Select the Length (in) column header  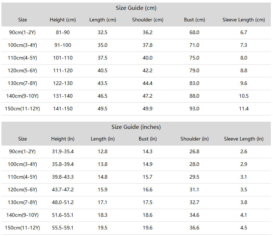[102, 139]
